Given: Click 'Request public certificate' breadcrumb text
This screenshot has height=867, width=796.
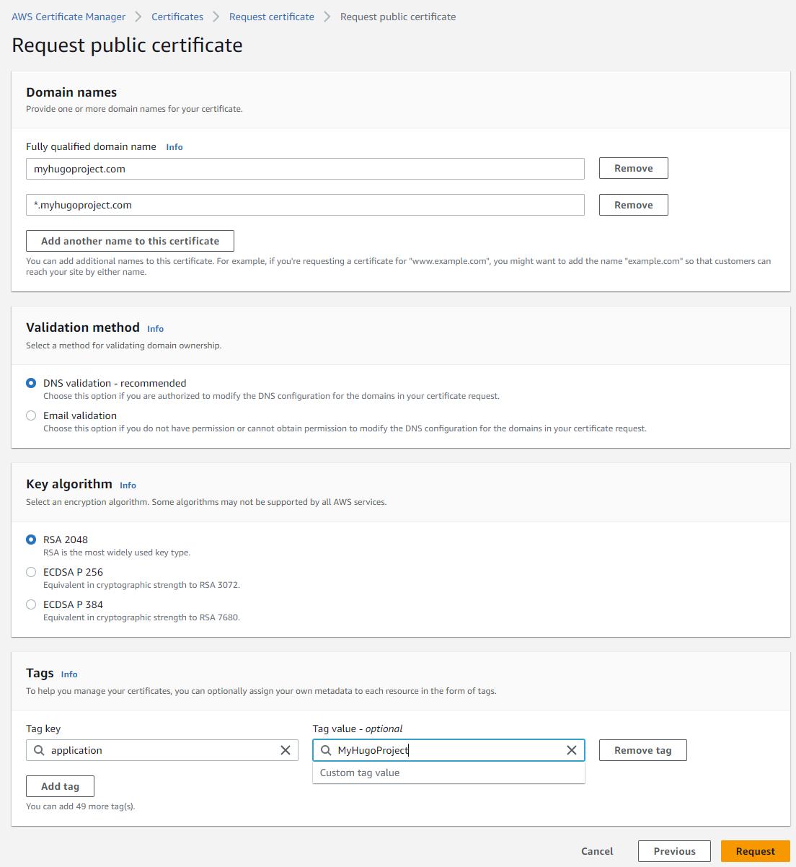Looking at the screenshot, I should pyautogui.click(x=398, y=17).
